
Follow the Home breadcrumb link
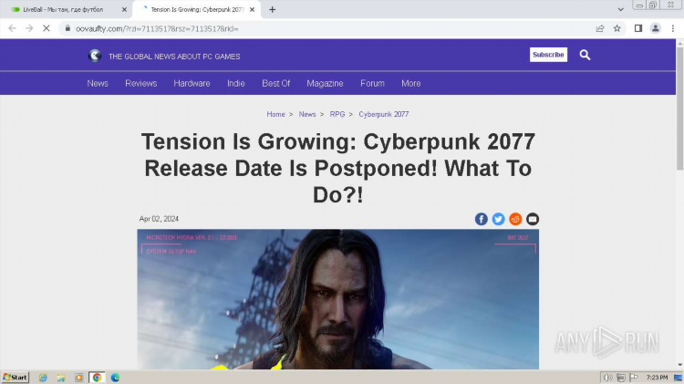(x=275, y=114)
